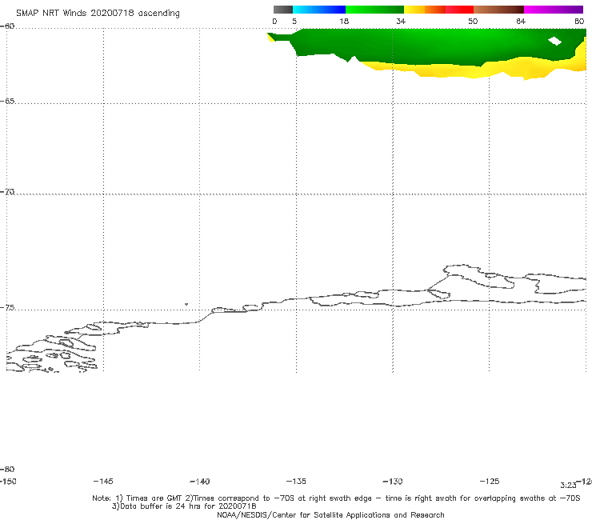Viewport: 592px width, 520px height.
Task: Click the longitude label '-140'
Action: point(200,482)
